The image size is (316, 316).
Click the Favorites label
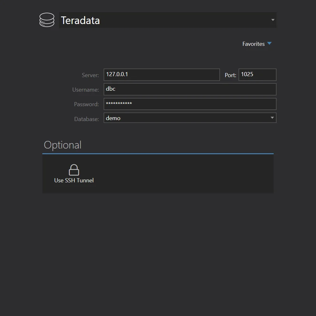point(253,44)
